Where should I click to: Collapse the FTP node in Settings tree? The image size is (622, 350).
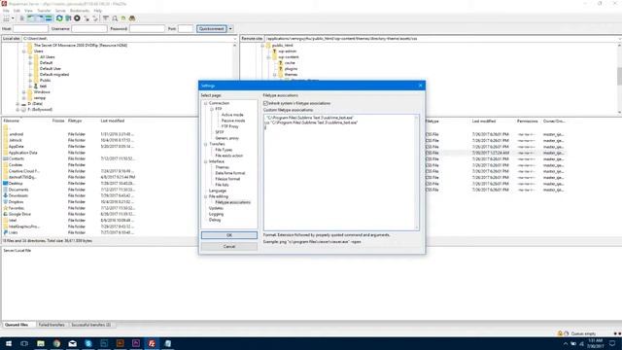click(212, 109)
